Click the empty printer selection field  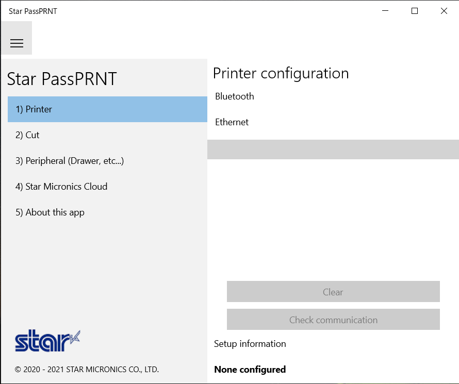click(x=333, y=149)
